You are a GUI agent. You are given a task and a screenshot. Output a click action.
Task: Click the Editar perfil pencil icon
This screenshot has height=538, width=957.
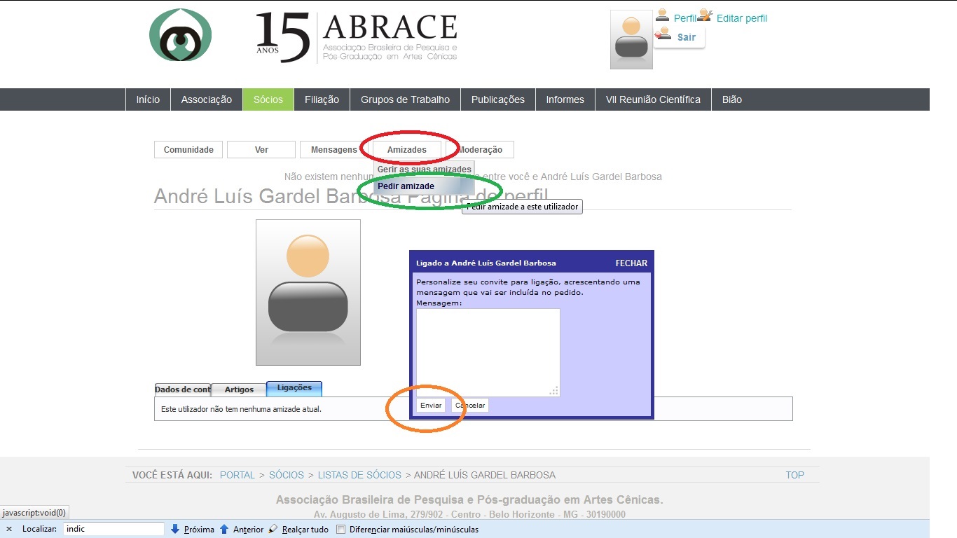705,15
